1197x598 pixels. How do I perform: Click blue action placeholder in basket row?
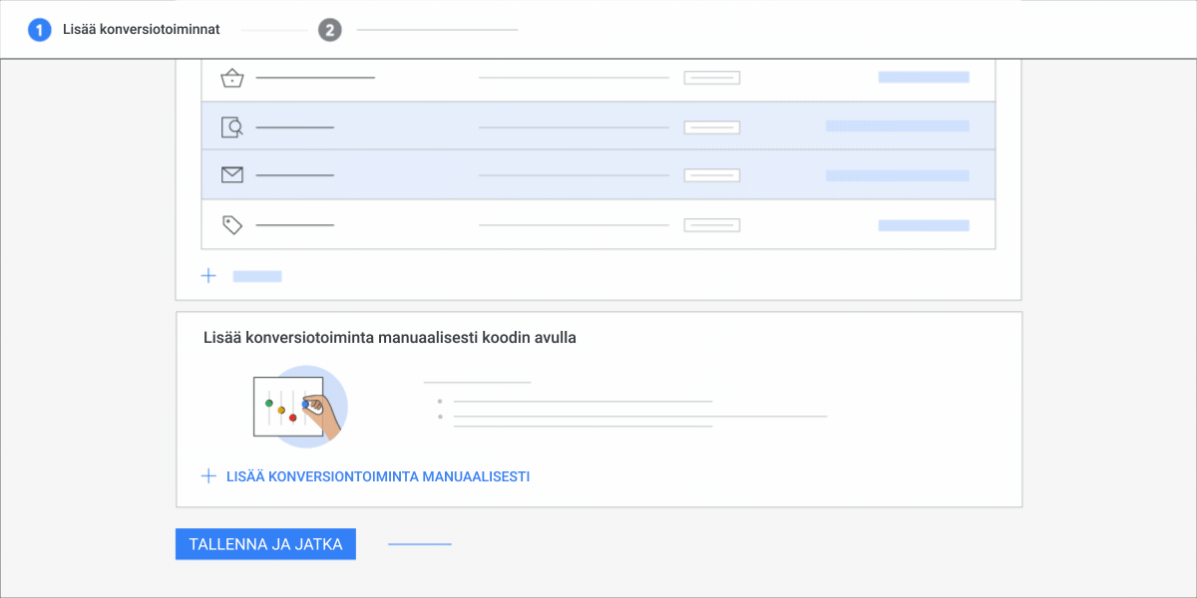click(x=924, y=77)
